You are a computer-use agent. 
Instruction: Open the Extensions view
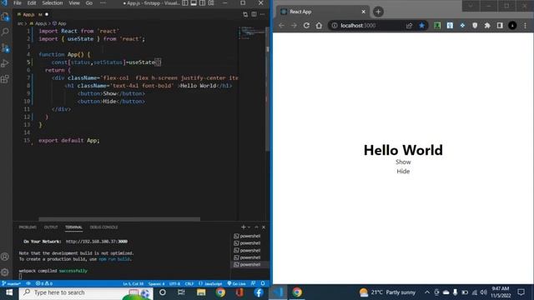click(5, 79)
